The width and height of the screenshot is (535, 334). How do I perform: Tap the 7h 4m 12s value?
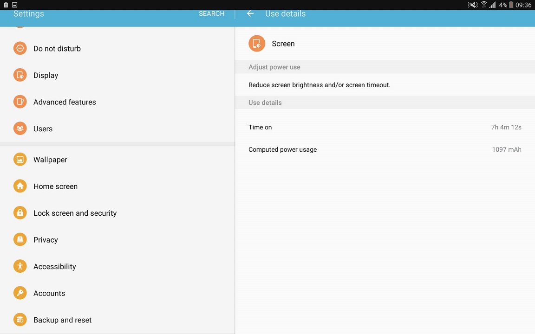(x=506, y=127)
